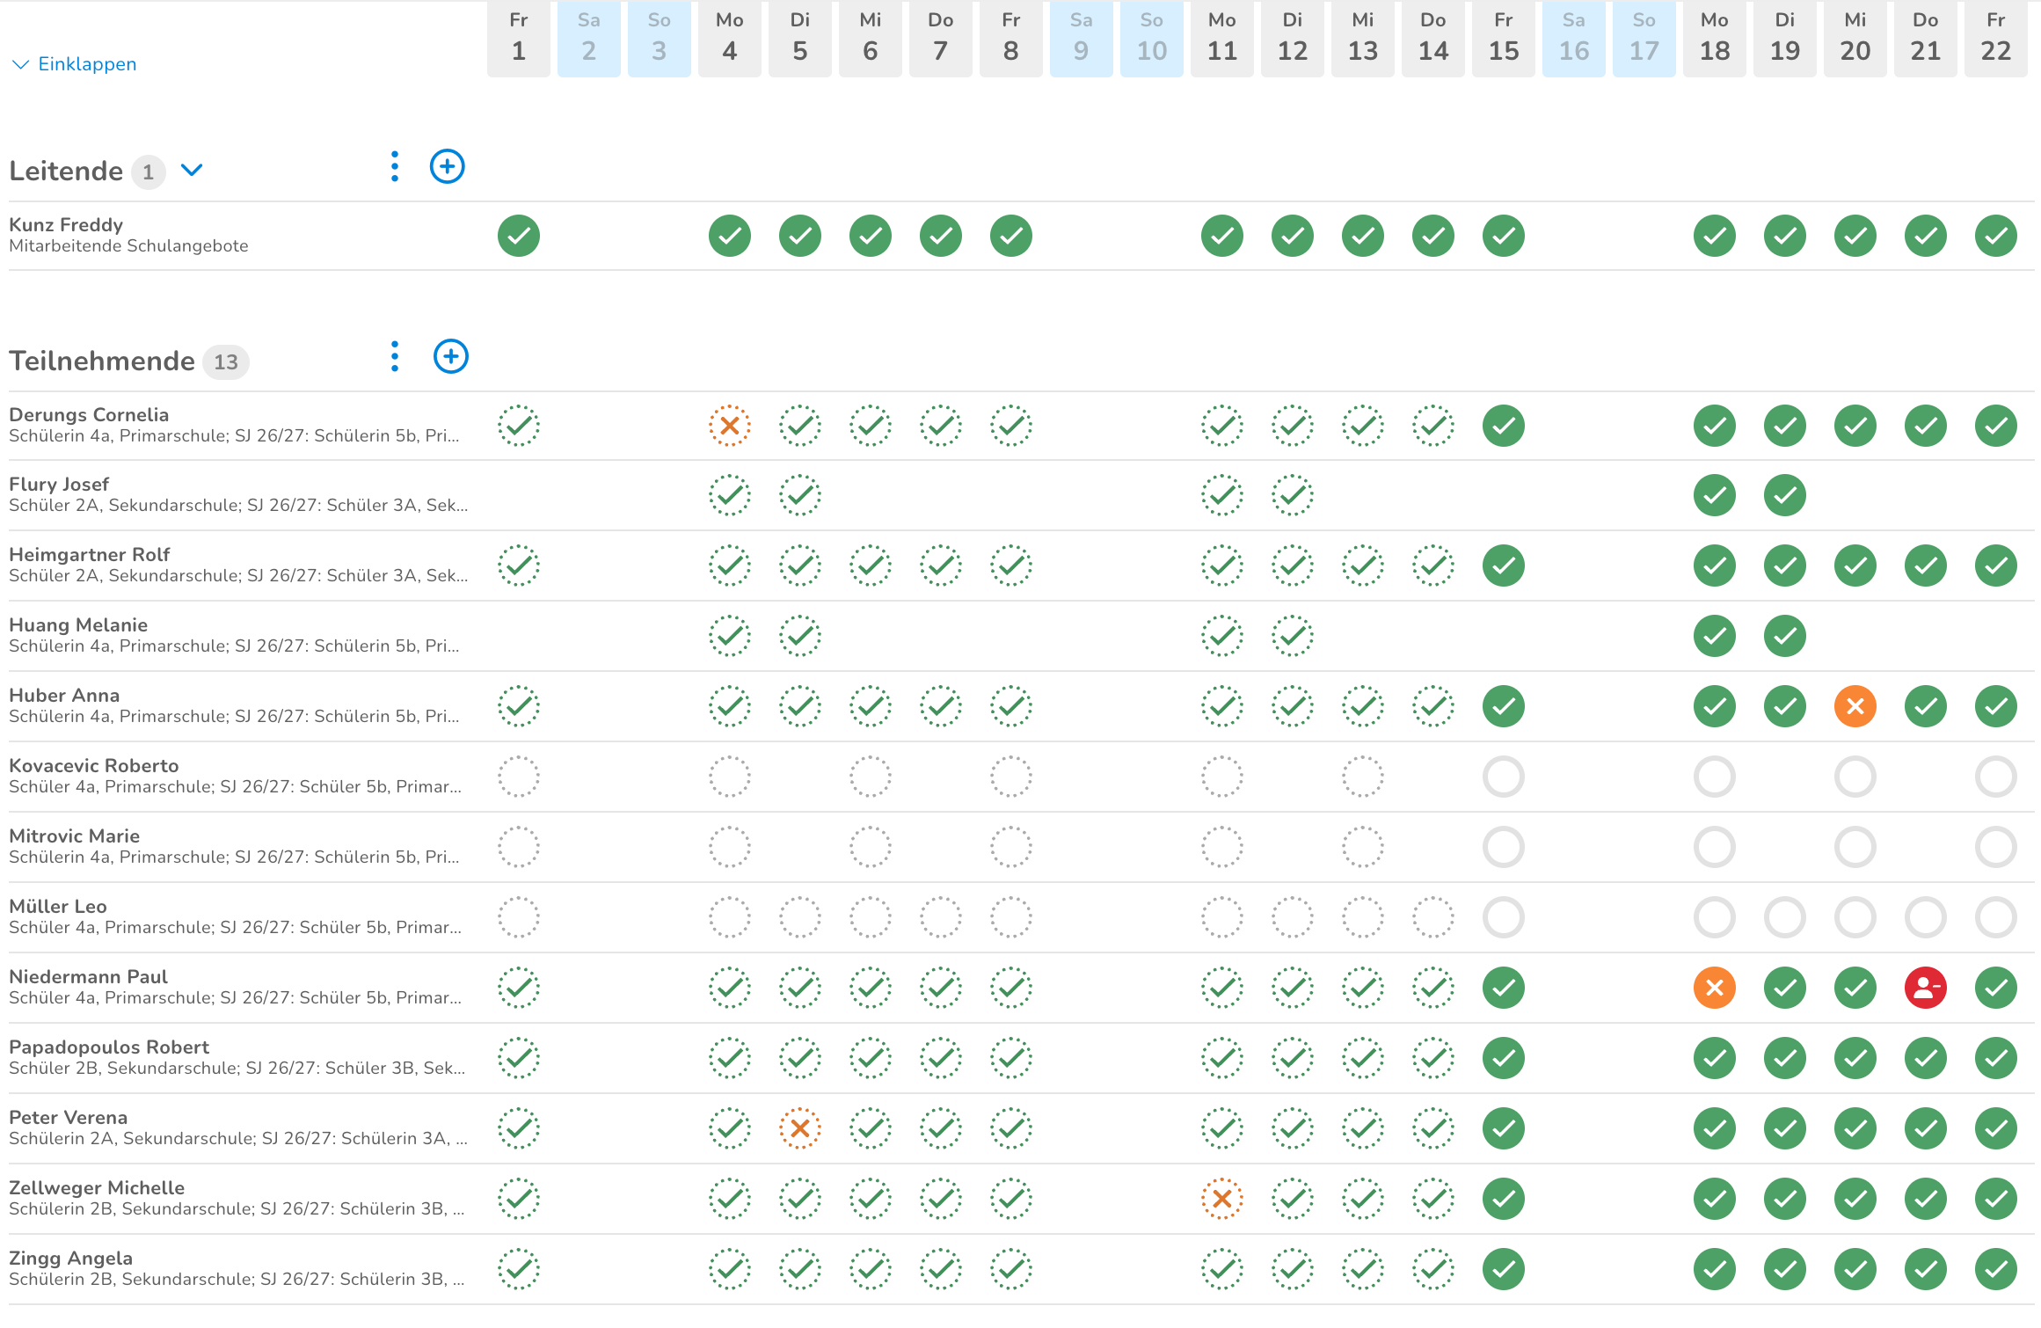
Task: Open Kunz Freddy's profile
Action: coord(66,225)
